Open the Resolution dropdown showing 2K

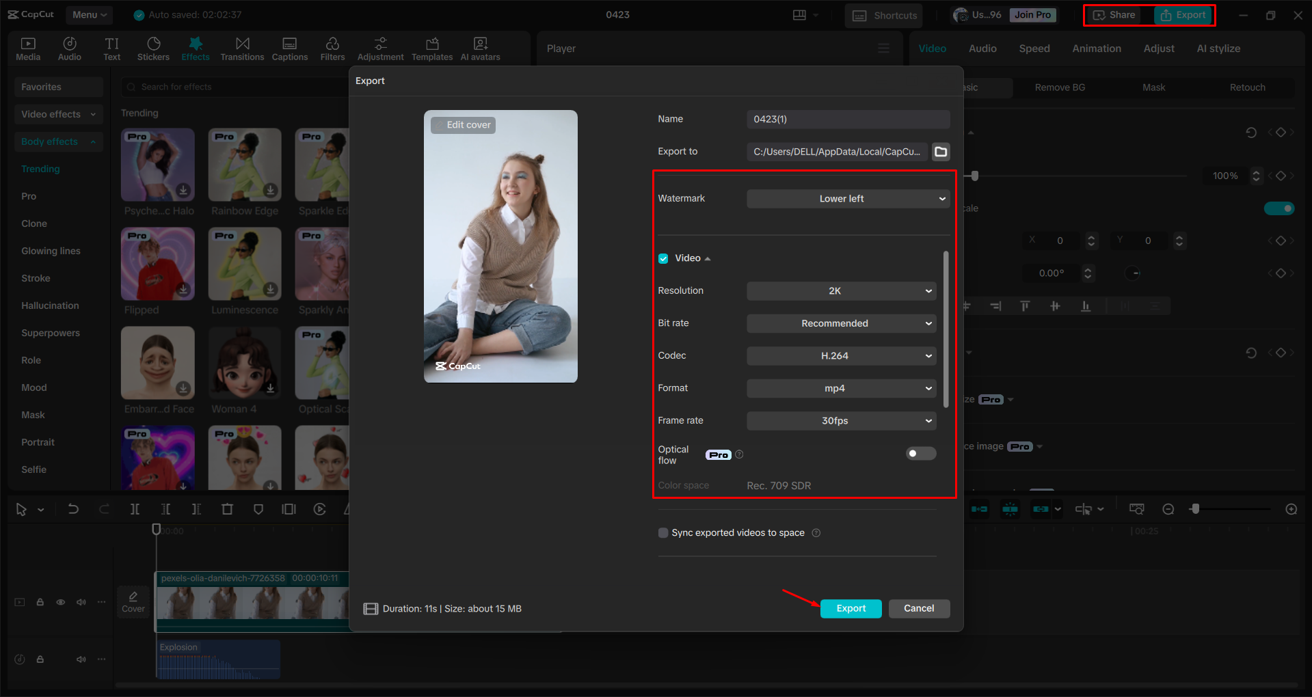841,291
